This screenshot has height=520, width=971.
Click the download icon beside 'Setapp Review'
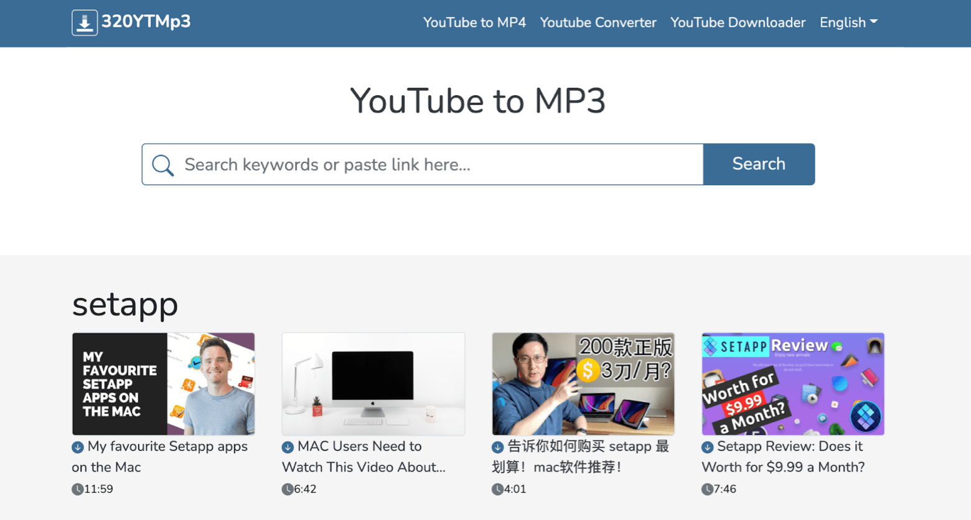pyautogui.click(x=706, y=447)
